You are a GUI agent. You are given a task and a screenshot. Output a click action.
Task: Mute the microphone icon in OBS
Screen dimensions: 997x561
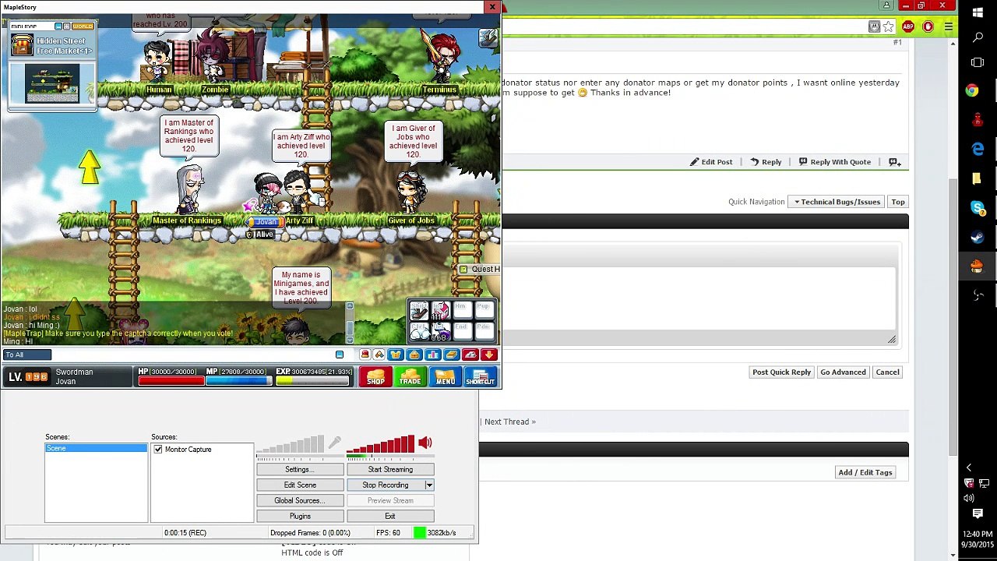pos(334,443)
